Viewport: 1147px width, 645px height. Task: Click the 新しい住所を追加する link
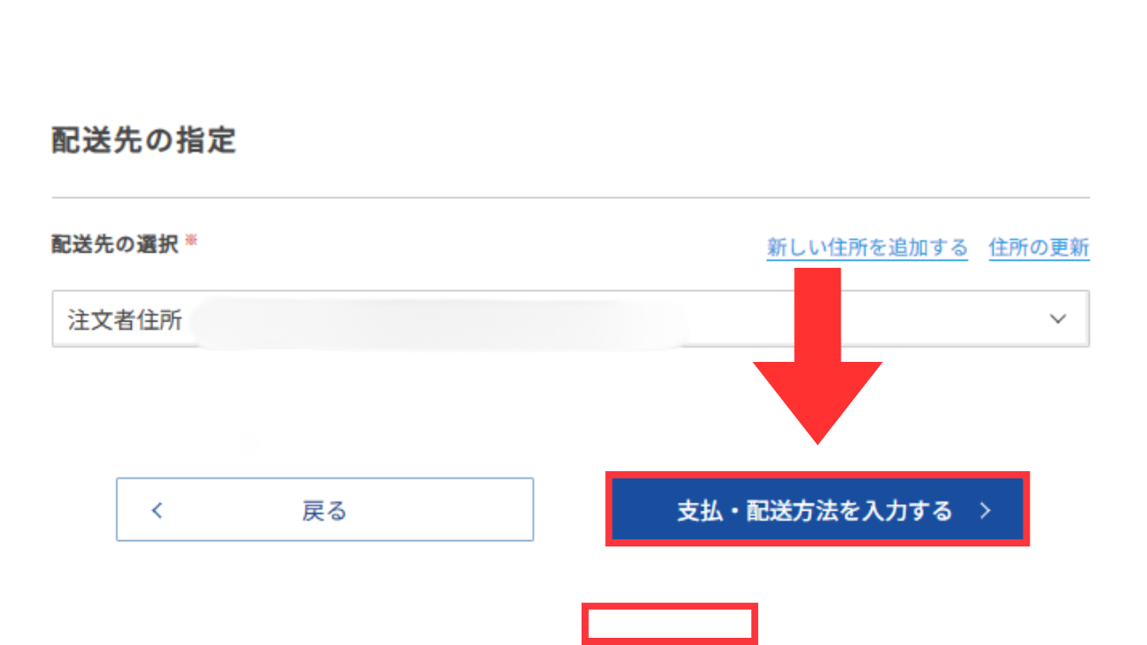point(867,247)
